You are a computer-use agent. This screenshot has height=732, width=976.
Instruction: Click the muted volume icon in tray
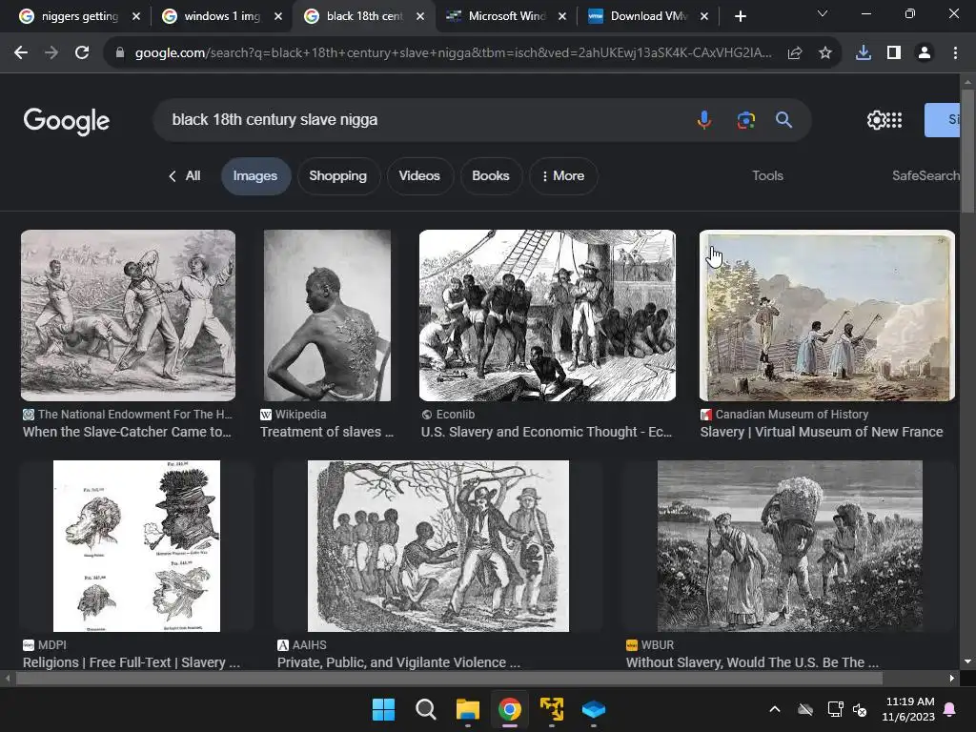[x=860, y=709]
